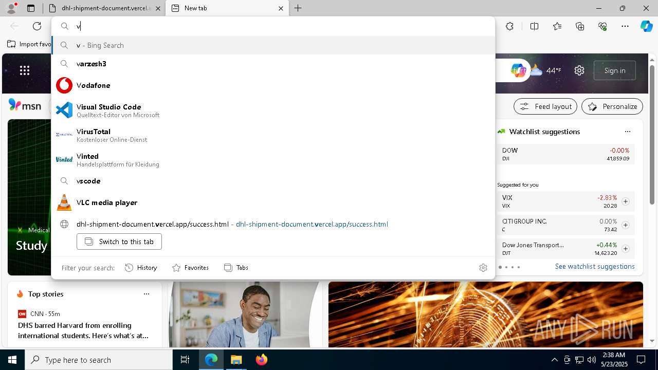Add Dow Jones Transport to watchlist
The image size is (658, 370).
[x=626, y=249]
